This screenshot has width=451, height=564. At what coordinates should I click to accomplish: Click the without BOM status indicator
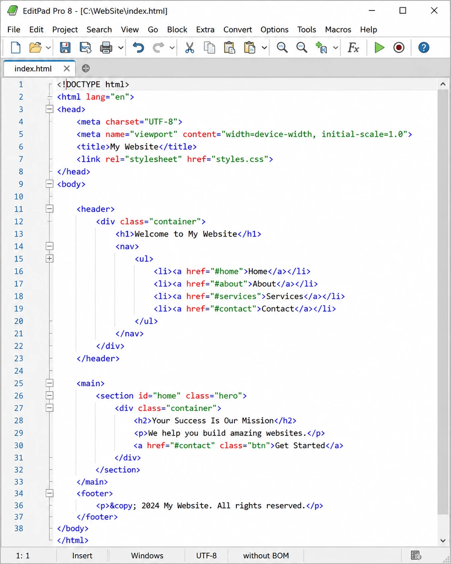coord(266,556)
